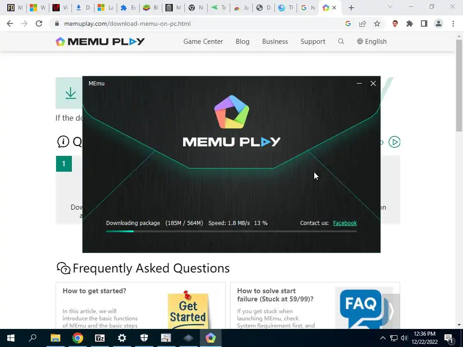Close the MEmu installer window
463x347 pixels.
click(x=373, y=84)
